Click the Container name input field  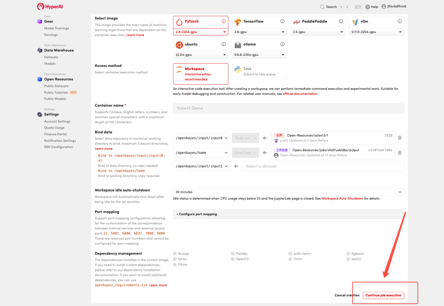[289, 108]
